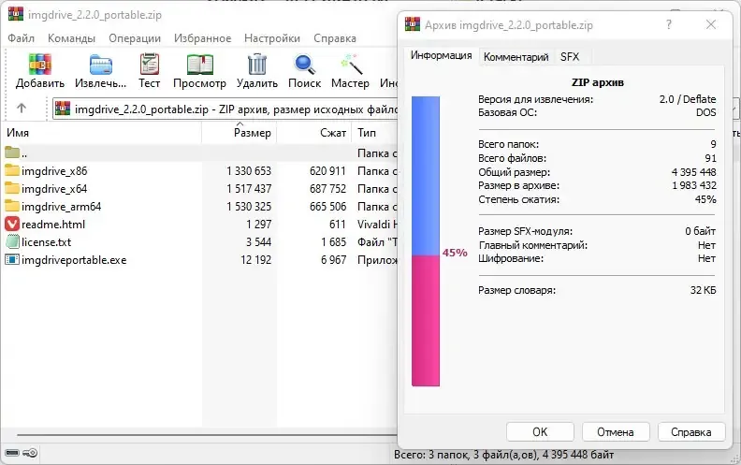Viewport: 741px width, 465px height.
Task: Click the Удалить trash bin icon
Action: [x=257, y=64]
